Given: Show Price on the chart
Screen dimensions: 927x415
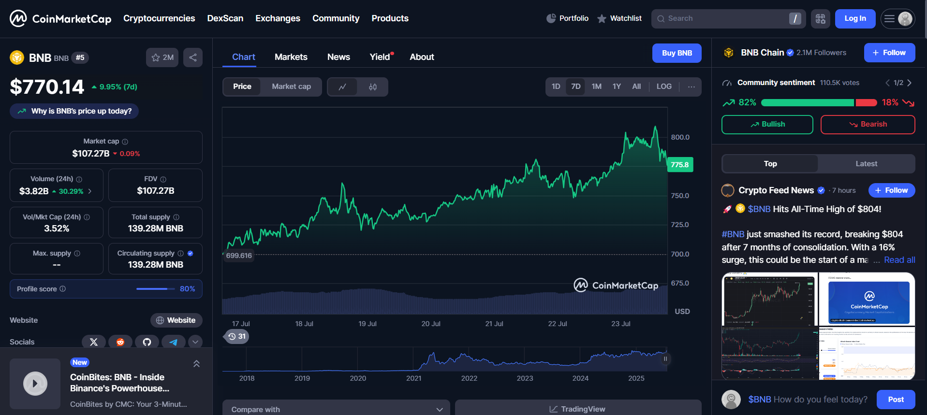Looking at the screenshot, I should click(242, 86).
